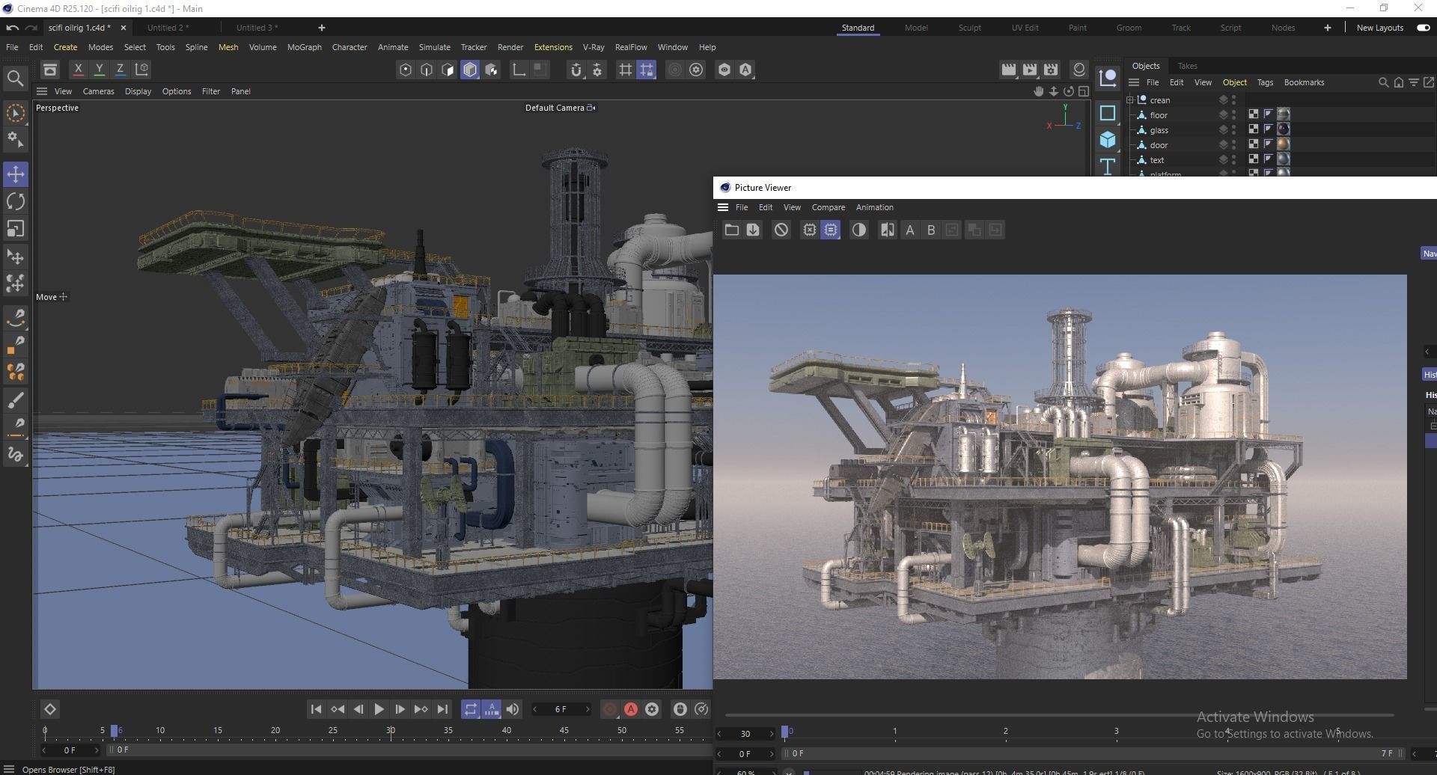Toggle timeline sound speaker icon
1437x775 pixels.
(x=513, y=709)
